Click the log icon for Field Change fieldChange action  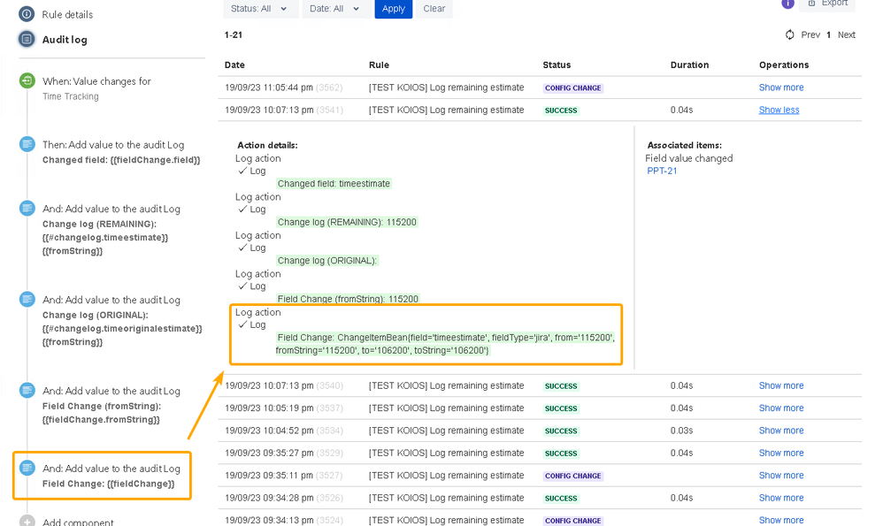(27, 469)
